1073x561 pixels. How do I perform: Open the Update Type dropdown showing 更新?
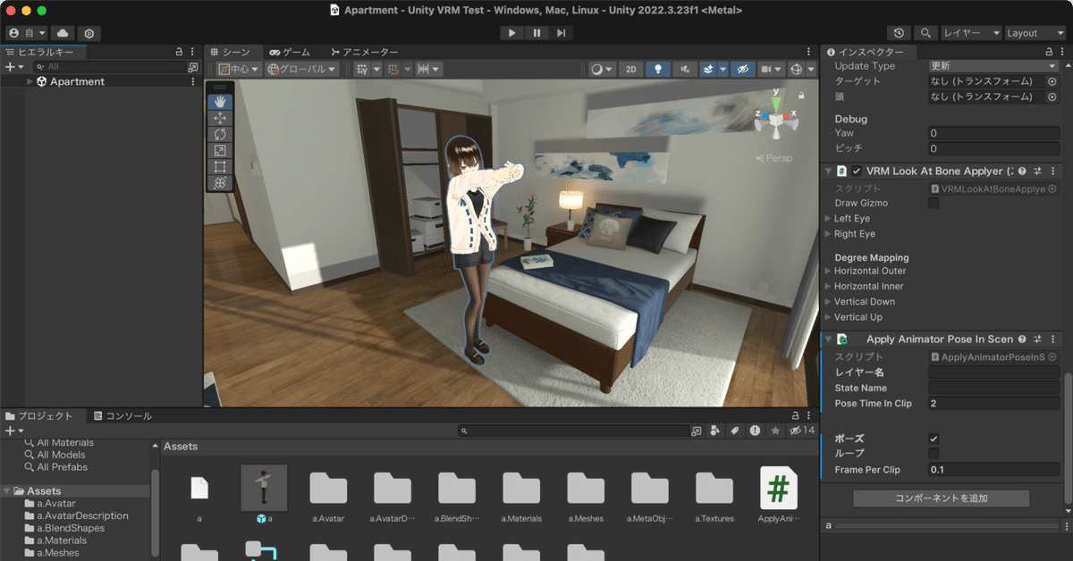point(993,65)
